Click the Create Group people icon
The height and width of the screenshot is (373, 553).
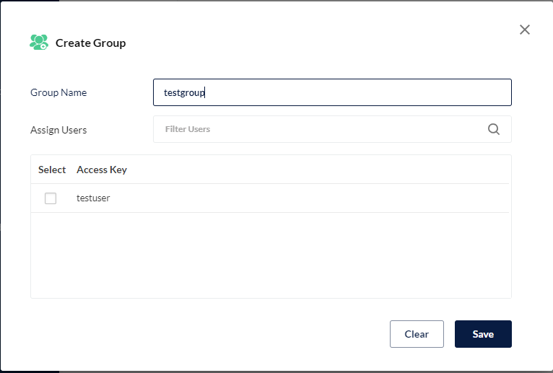[39, 43]
